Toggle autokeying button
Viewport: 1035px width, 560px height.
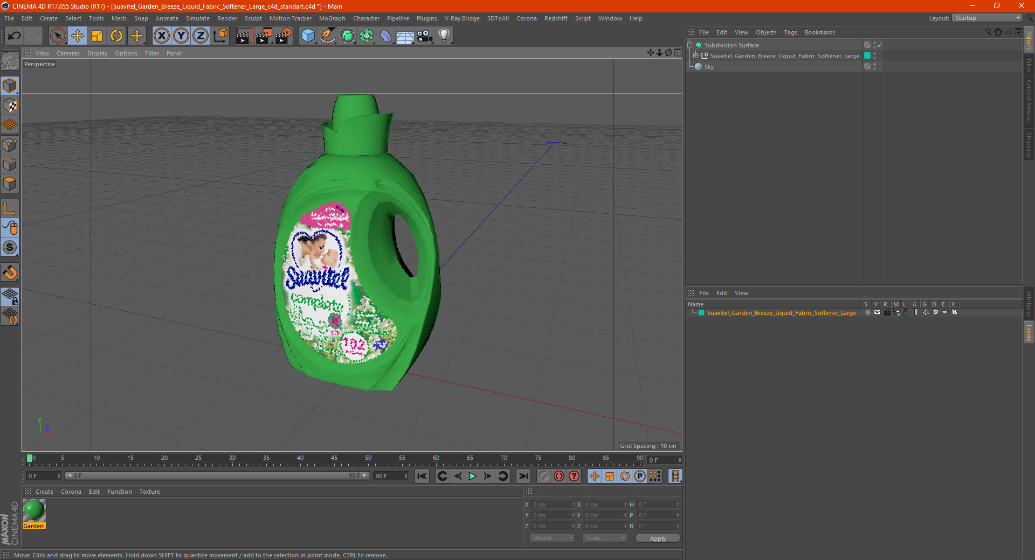[559, 476]
